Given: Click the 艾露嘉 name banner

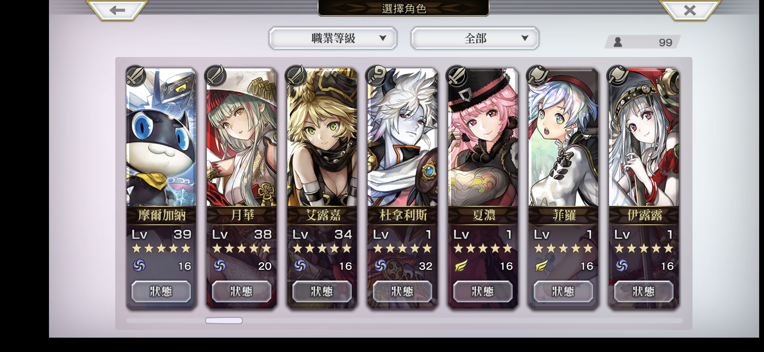Looking at the screenshot, I should pos(322,215).
